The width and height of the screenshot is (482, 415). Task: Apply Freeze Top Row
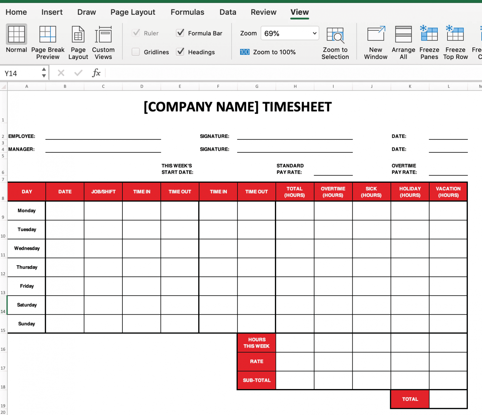[x=455, y=42]
